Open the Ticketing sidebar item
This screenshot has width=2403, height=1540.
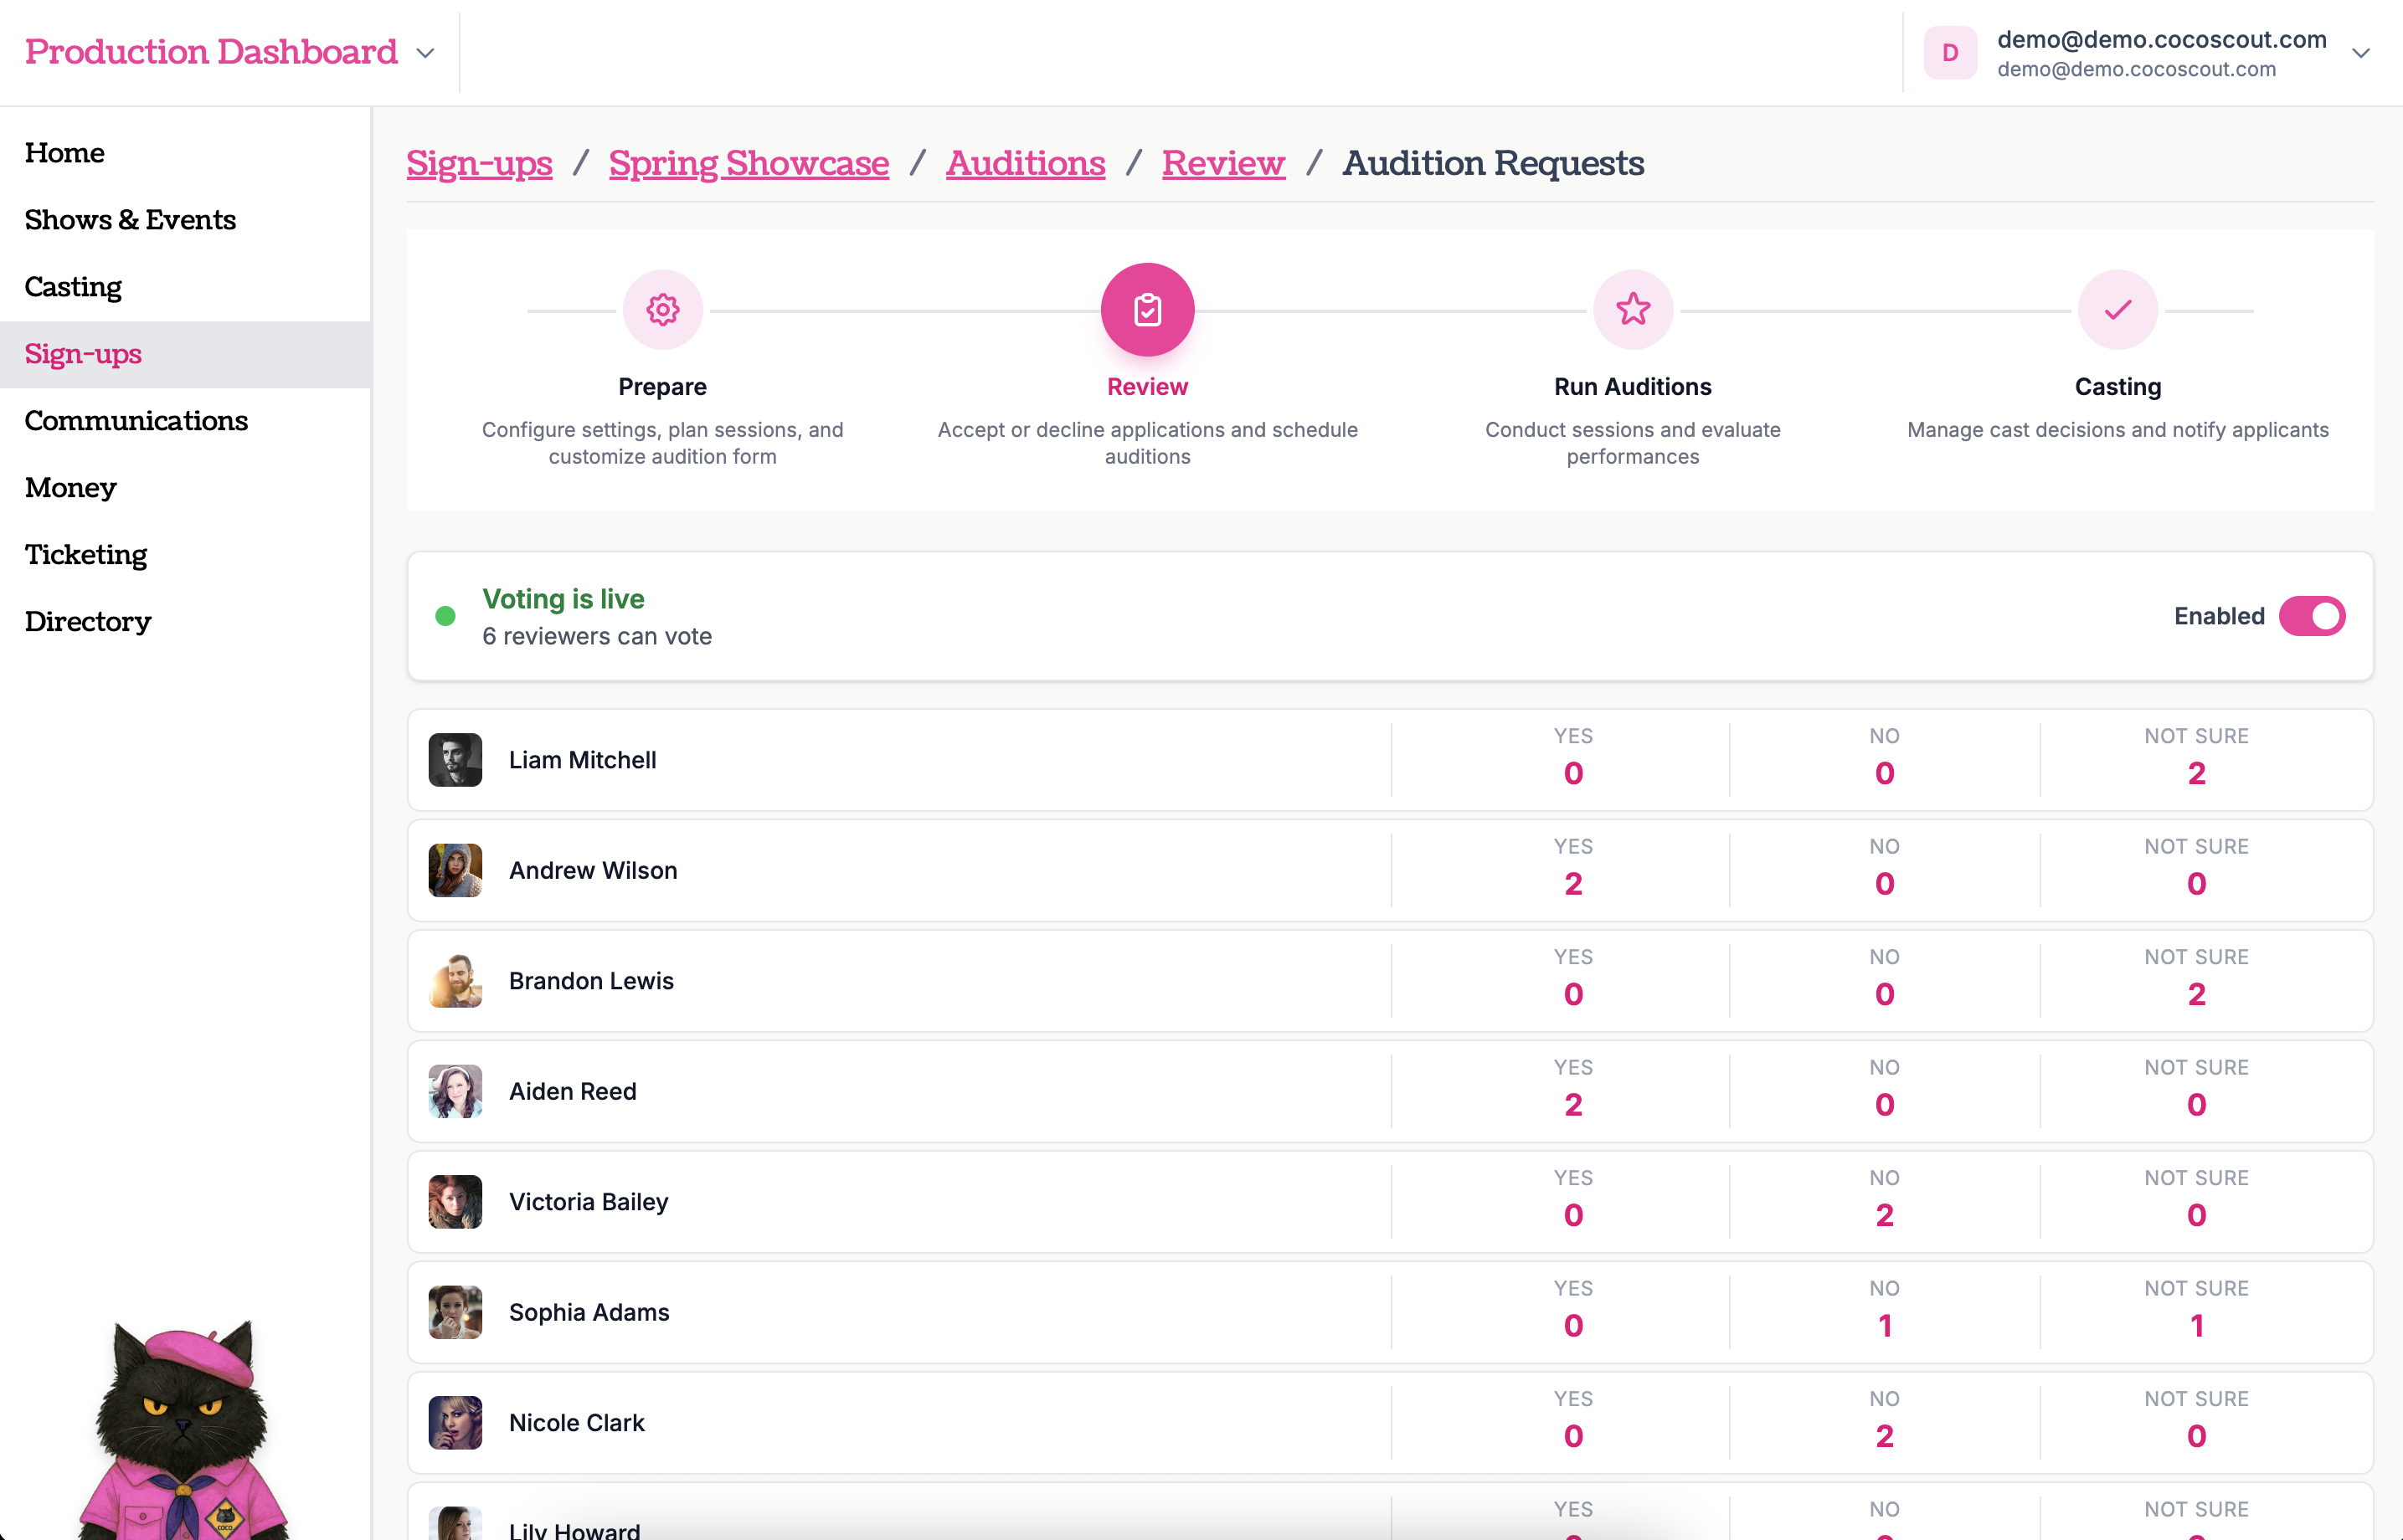(x=86, y=555)
